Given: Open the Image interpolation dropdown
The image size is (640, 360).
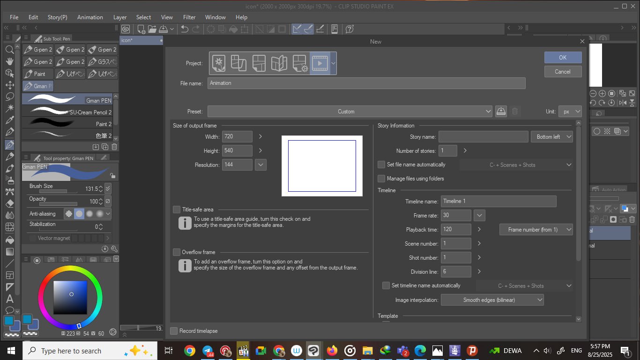Looking at the screenshot, I should pyautogui.click(x=492, y=300).
